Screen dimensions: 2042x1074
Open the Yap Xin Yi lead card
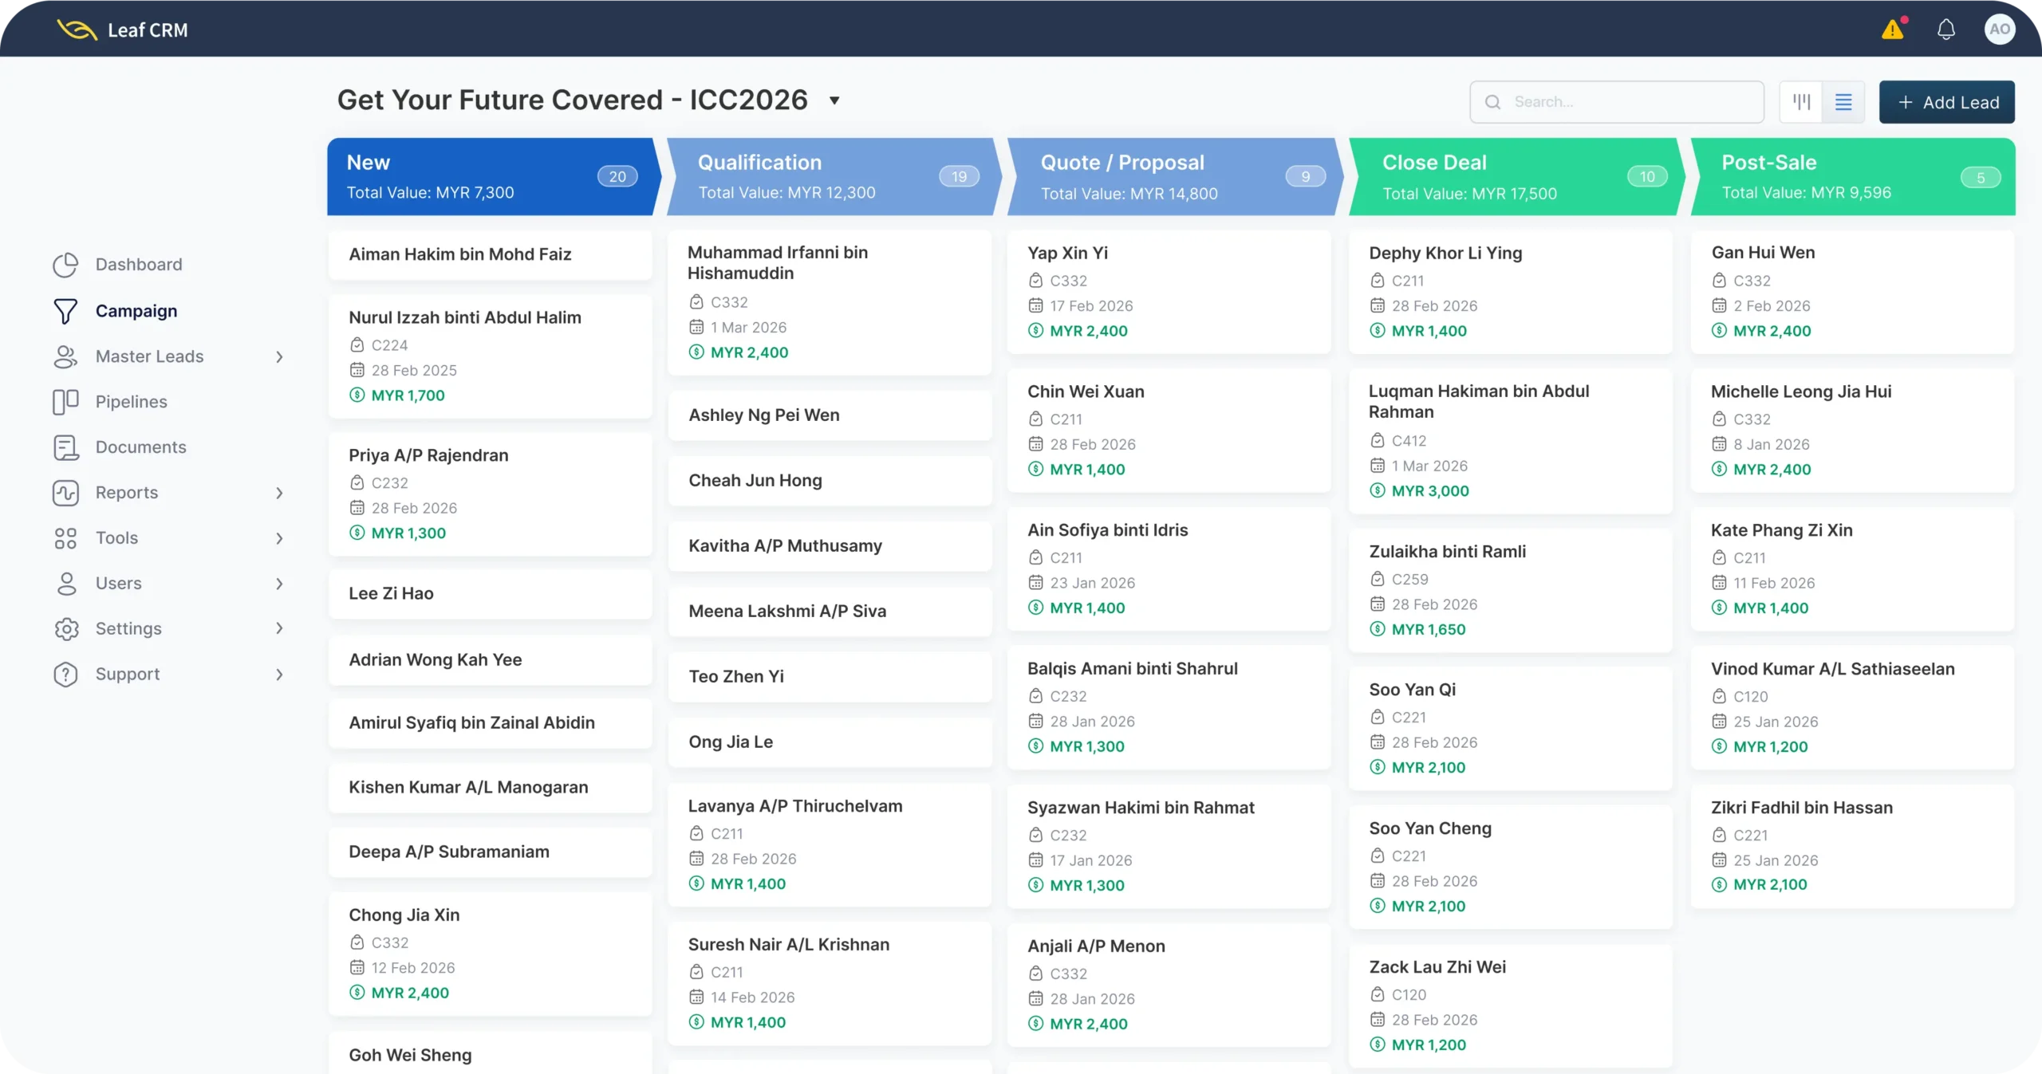(x=1168, y=292)
